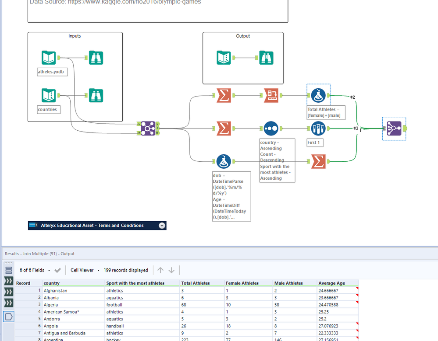Select the top Summarize tool
Viewport: 438px width, 341px height.
point(224,96)
